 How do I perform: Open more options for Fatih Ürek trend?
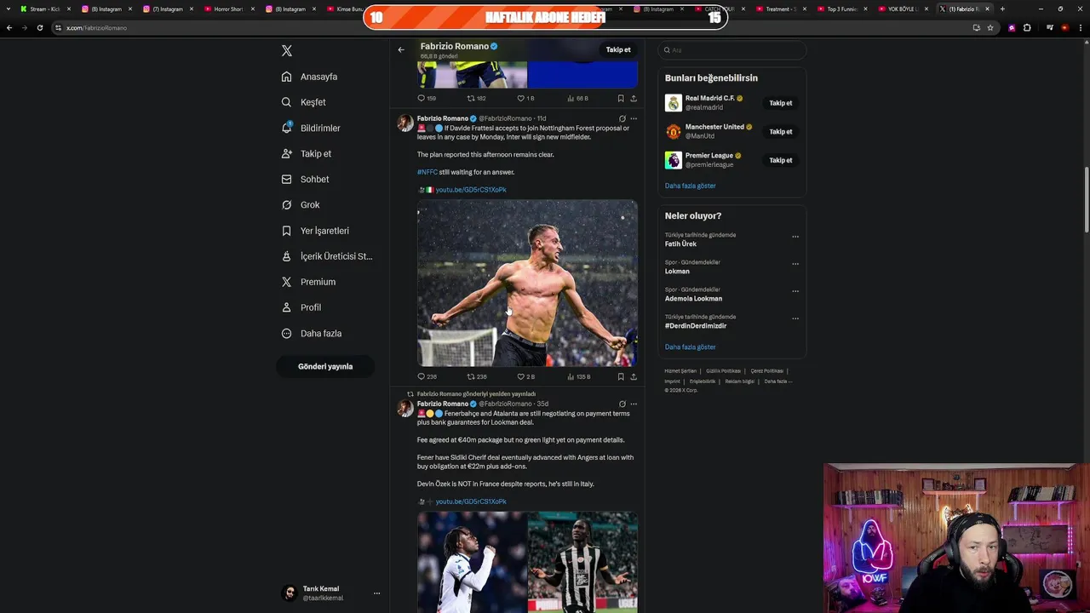click(x=795, y=237)
